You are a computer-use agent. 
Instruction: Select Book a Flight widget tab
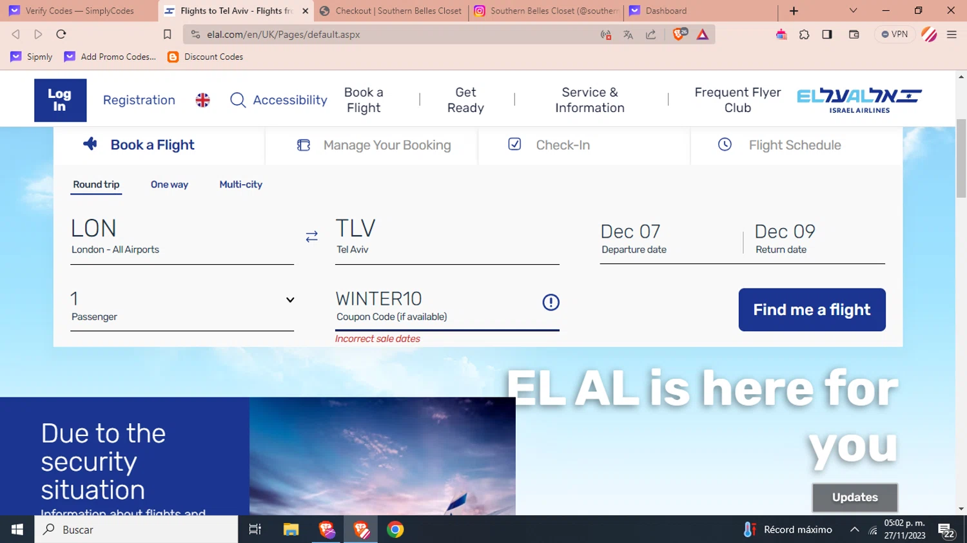[x=159, y=146]
